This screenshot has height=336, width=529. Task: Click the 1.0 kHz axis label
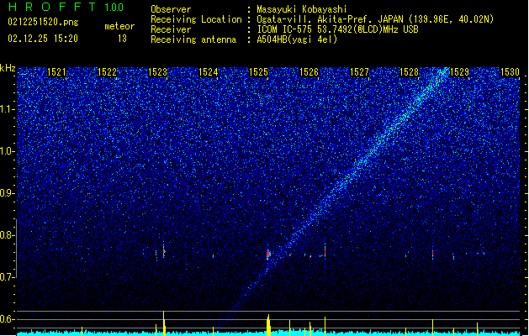point(7,151)
